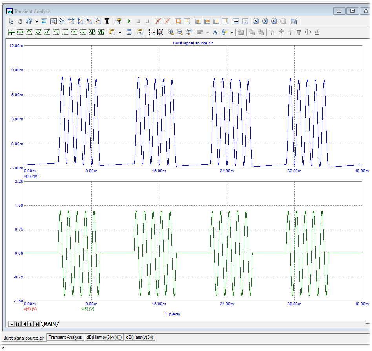Toggle tokens display icon
372x351 pixels.
167,21
